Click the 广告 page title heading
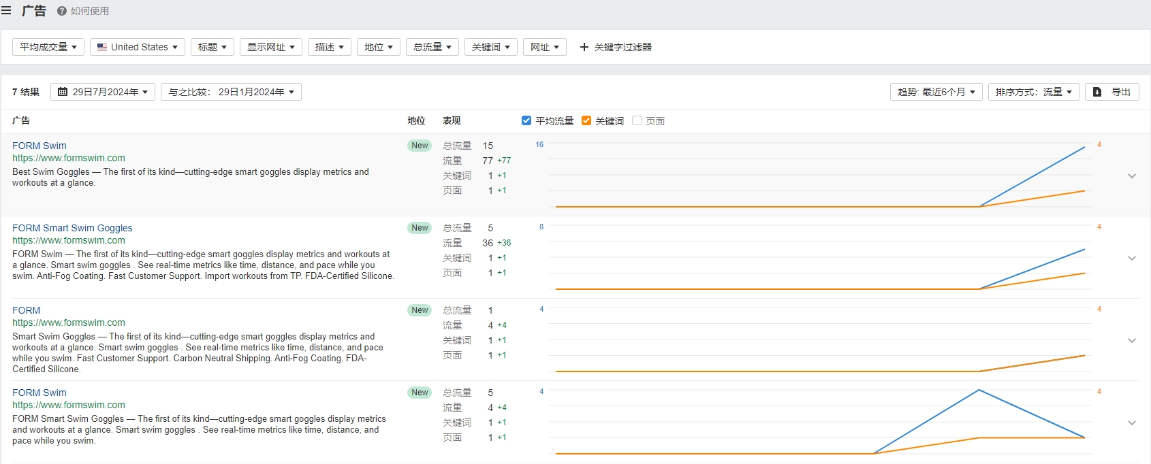This screenshot has width=1151, height=464. (34, 11)
